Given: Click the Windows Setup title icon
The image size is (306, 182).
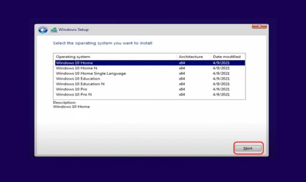Looking at the screenshot, I should [x=54, y=30].
